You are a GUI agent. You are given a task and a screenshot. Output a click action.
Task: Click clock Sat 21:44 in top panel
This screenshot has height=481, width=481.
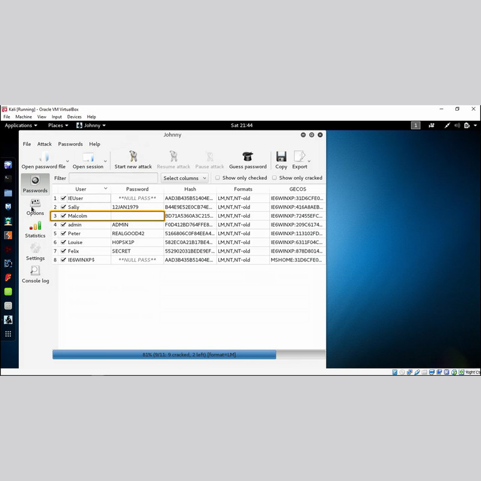point(242,125)
